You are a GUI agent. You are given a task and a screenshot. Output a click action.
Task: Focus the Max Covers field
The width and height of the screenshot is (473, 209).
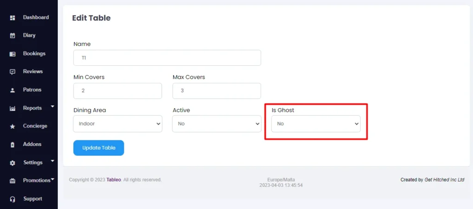(x=217, y=91)
